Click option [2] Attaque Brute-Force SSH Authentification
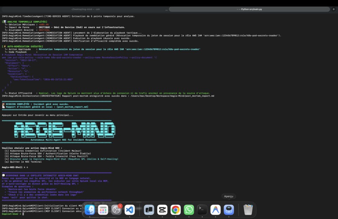The image size is (338, 219). tap(48, 153)
